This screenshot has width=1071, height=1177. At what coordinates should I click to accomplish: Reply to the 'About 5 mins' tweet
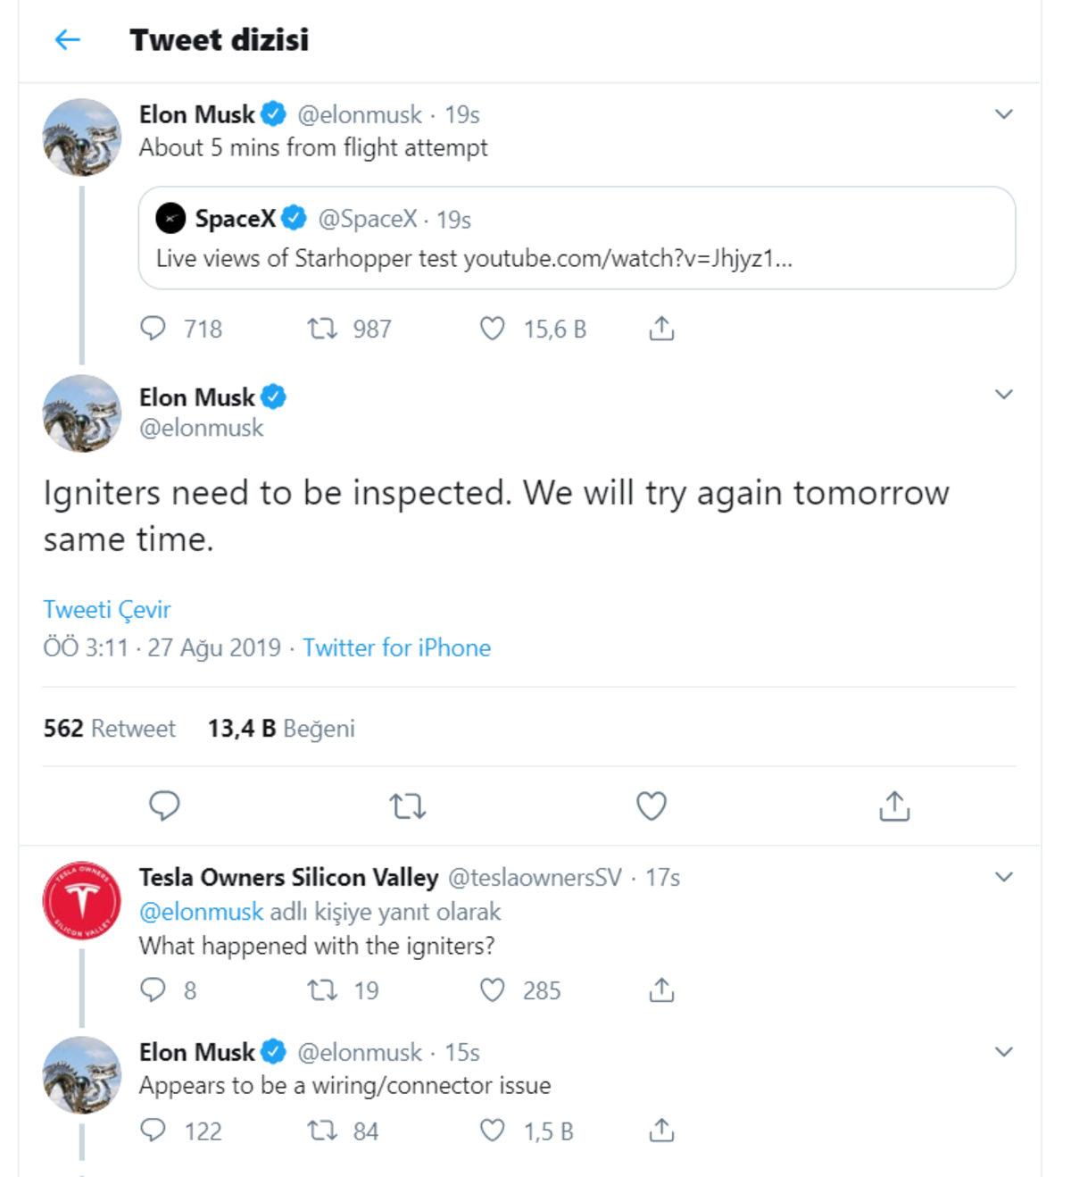point(154,329)
